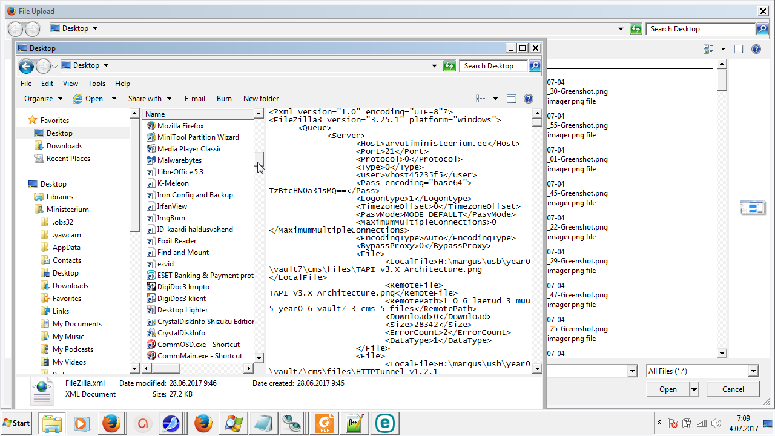775x436 pixels.
Task: Open File menu in Explorer
Action: tap(26, 84)
